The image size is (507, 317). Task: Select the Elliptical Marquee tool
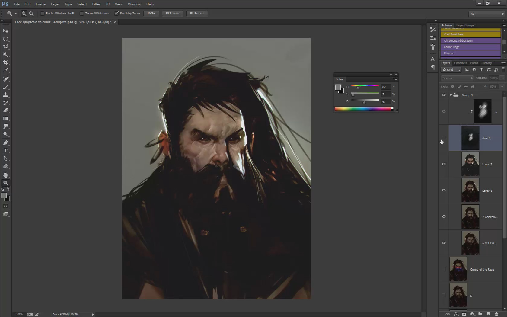coord(5,39)
